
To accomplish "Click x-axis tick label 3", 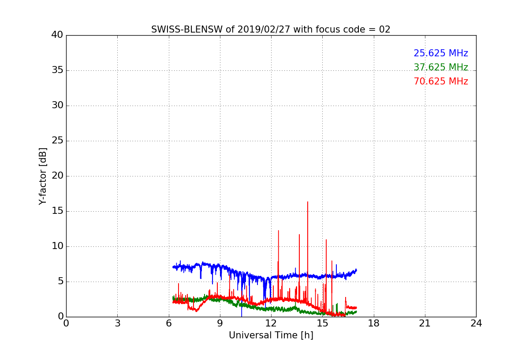I will coord(117,323).
